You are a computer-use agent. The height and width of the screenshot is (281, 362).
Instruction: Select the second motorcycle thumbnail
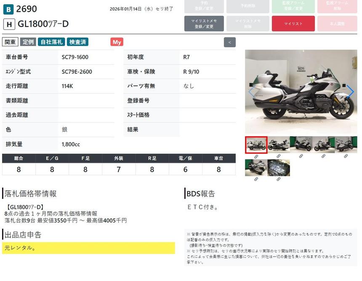point(278,145)
